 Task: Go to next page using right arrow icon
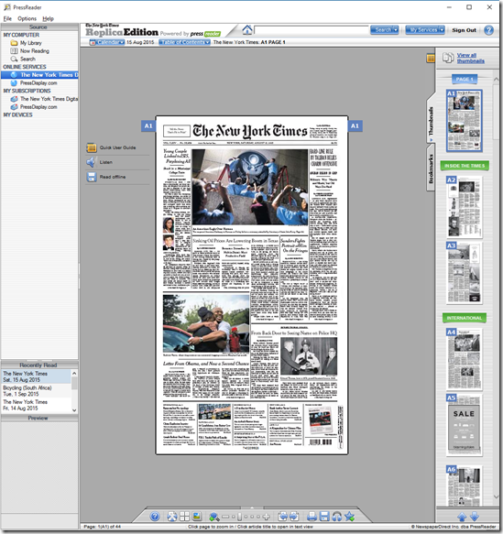(294, 517)
